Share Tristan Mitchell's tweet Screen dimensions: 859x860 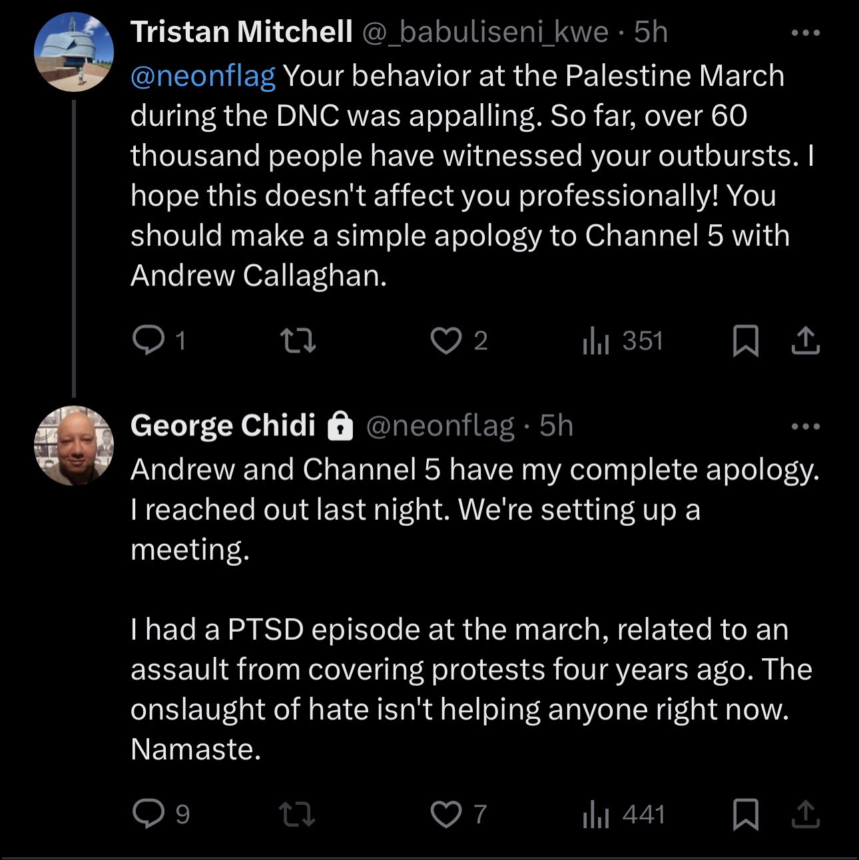[x=806, y=340]
